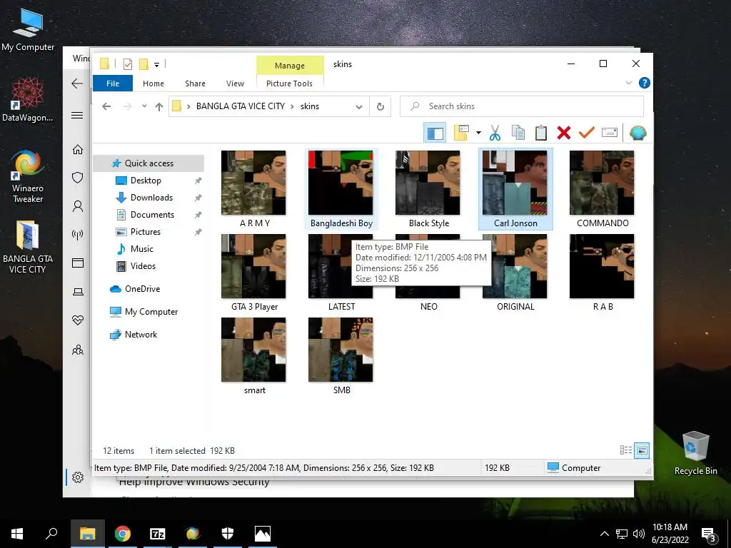This screenshot has height=548, width=731.
Task: Select the GTA 3 Player thumbnail
Action: coord(253,266)
